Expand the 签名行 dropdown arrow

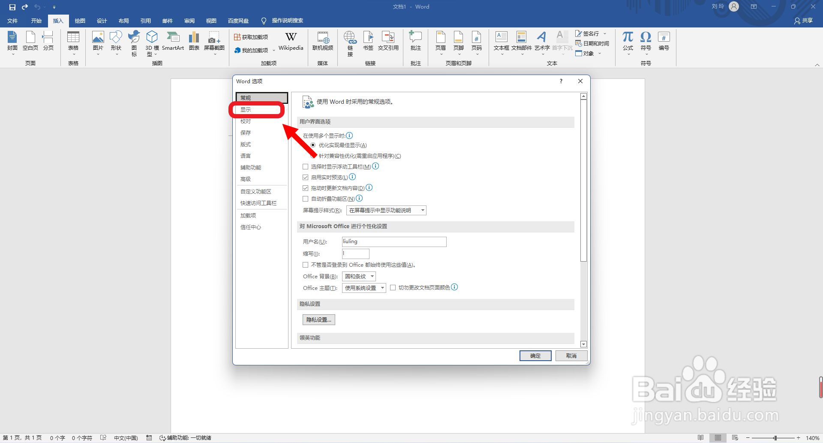pyautogui.click(x=605, y=33)
